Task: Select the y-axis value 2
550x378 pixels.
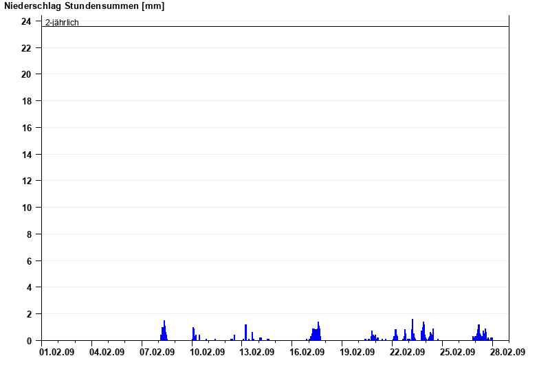Action: (29, 314)
